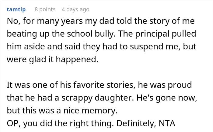213x132 pixels.
Task: Click the "4 days ago" timestamp
Action: (x=75, y=9)
